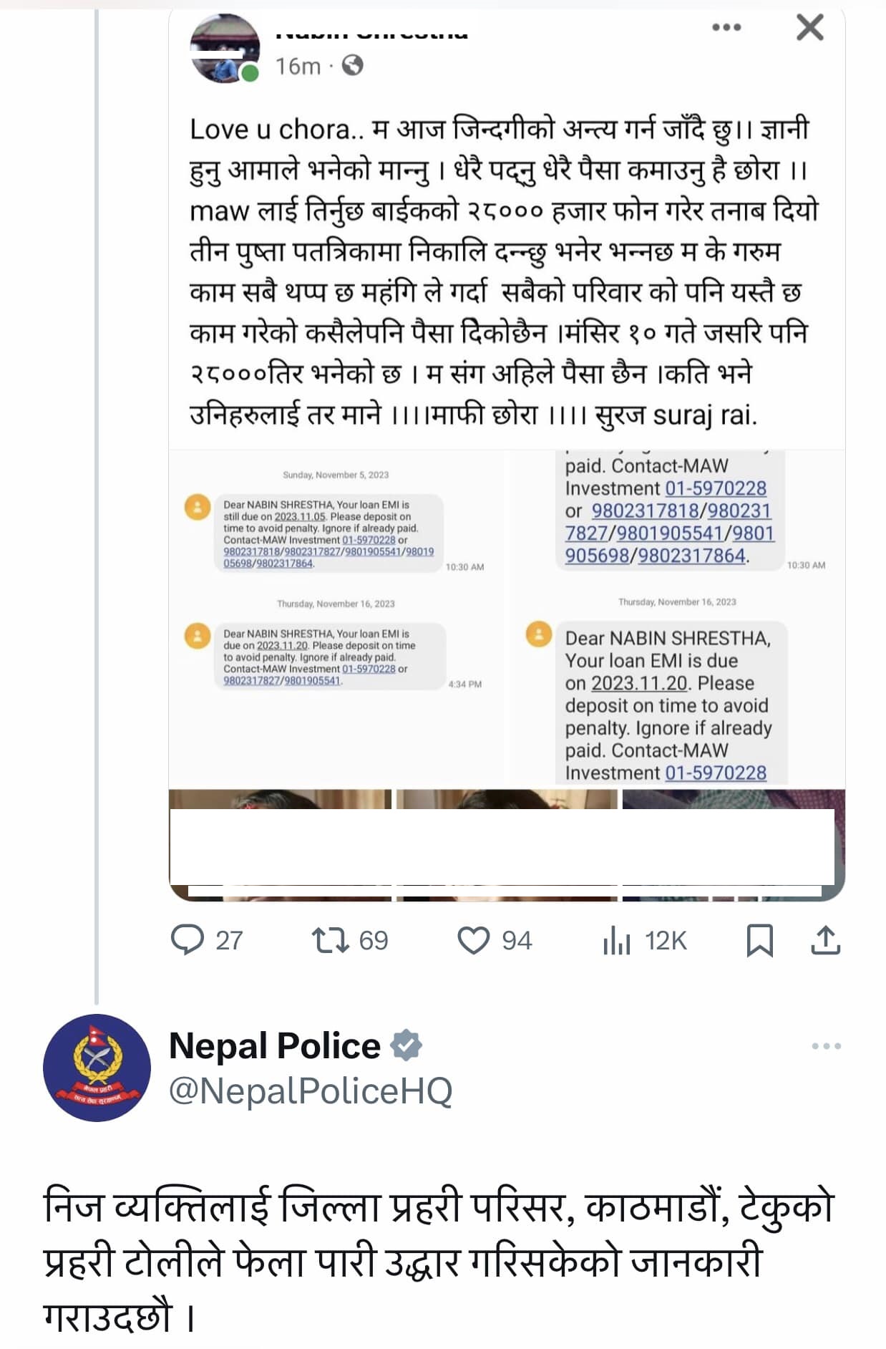The image size is (886, 1349).
Task: Click the 16m timestamp
Action: point(298,67)
